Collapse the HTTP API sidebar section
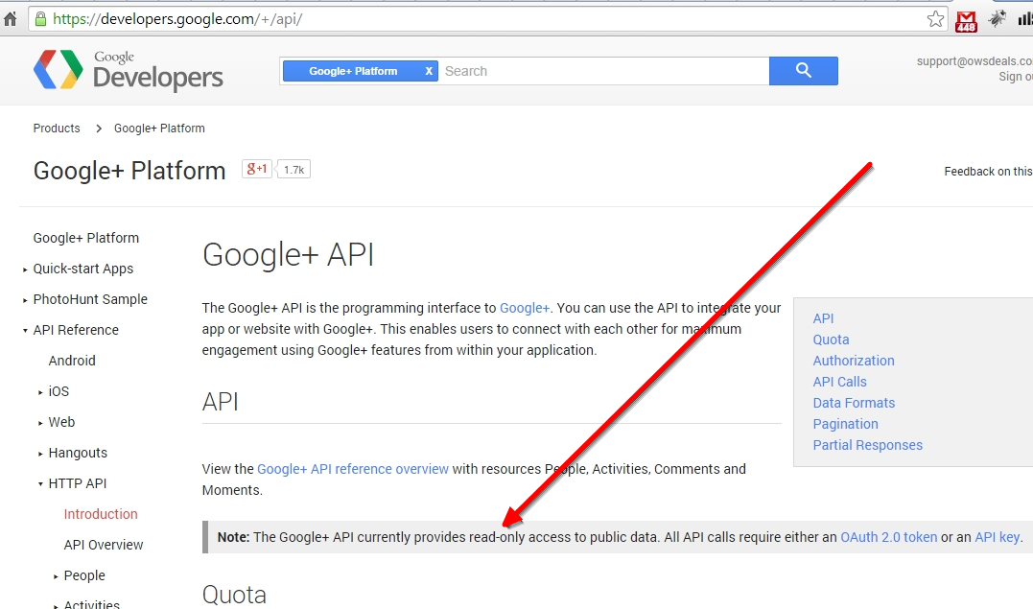This screenshot has width=1033, height=609. (40, 483)
